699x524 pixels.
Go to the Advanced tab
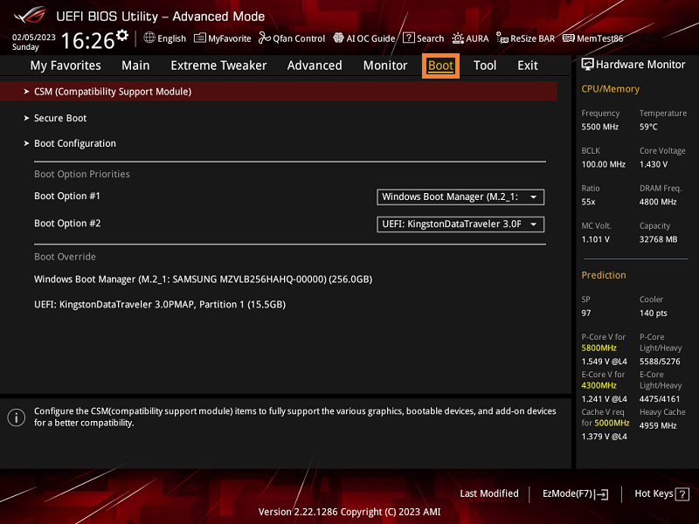[315, 65]
